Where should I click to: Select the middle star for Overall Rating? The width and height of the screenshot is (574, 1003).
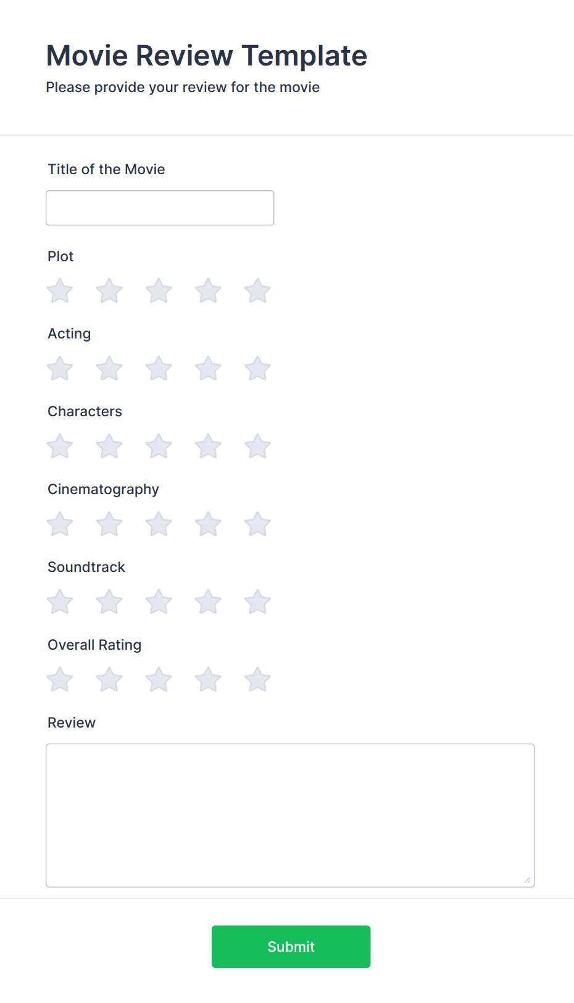[159, 679]
